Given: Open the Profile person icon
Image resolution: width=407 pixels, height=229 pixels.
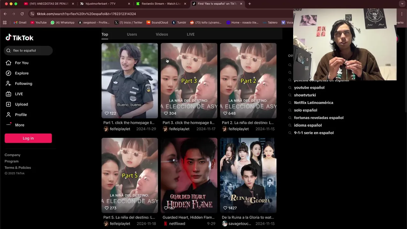Looking at the screenshot, I should (9, 114).
